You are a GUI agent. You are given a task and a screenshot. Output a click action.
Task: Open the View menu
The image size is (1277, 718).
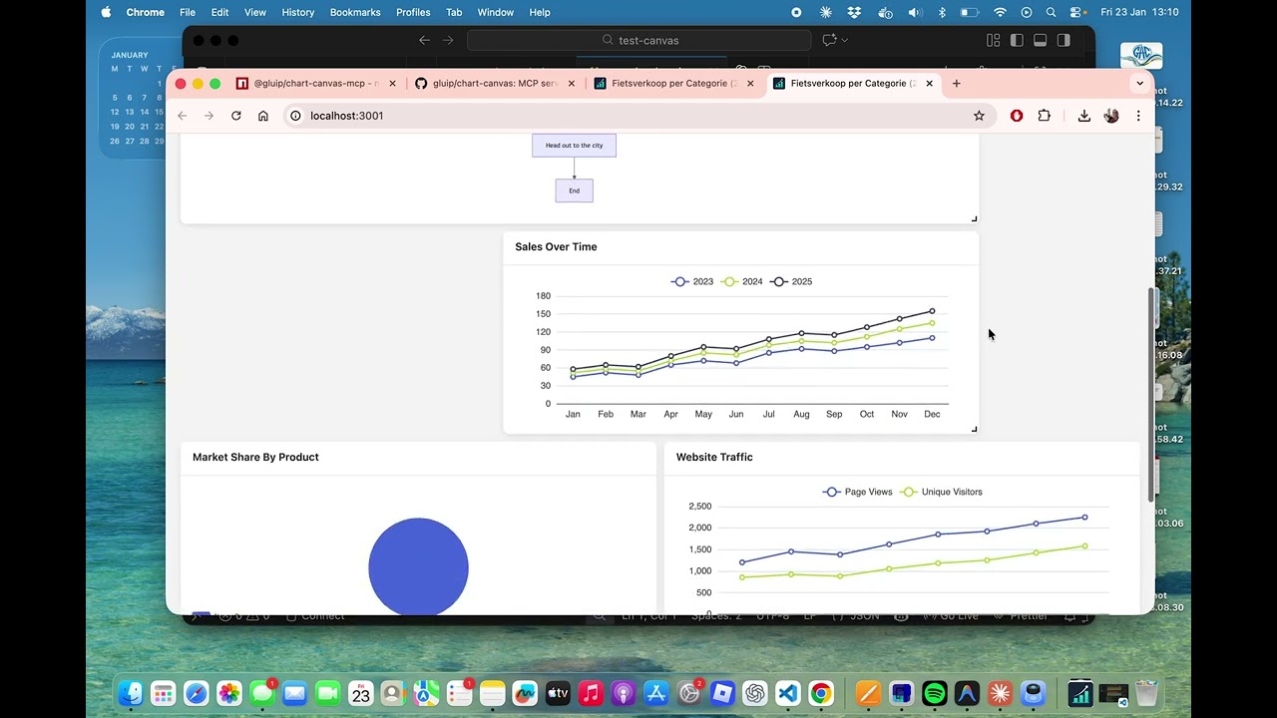(255, 12)
